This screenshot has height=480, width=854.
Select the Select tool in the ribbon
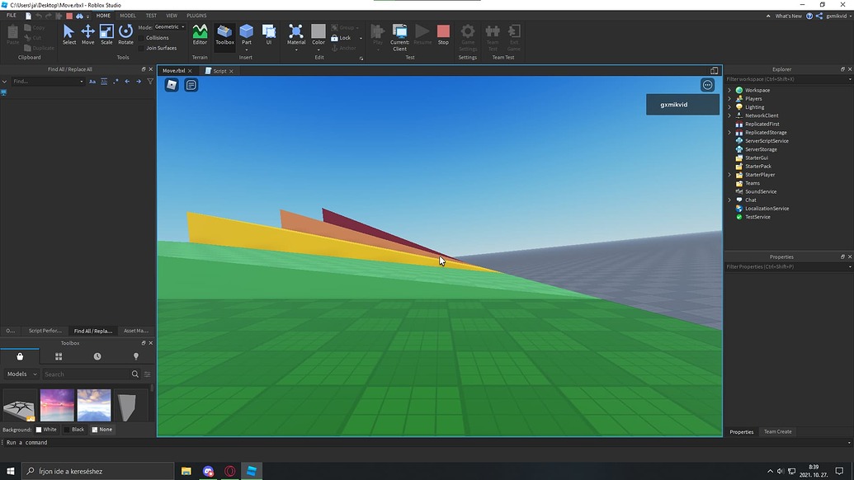pyautogui.click(x=69, y=35)
